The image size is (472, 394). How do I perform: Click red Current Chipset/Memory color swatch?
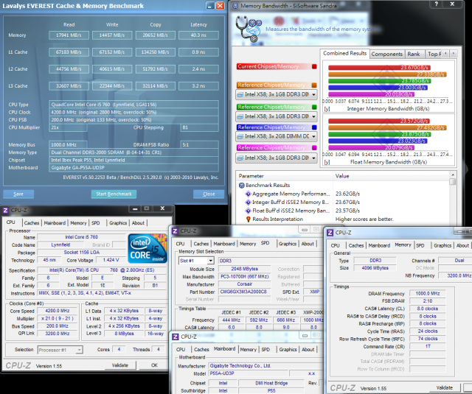click(x=314, y=67)
